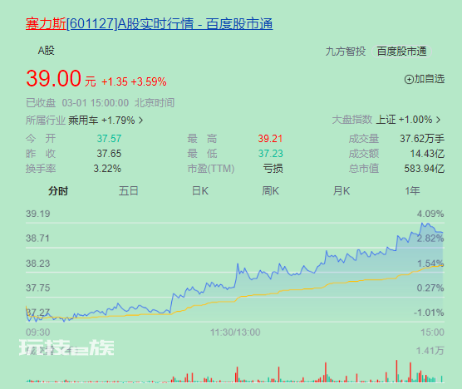Switch to the 月K chart tab
The height and width of the screenshot is (389, 462).
coord(342,191)
